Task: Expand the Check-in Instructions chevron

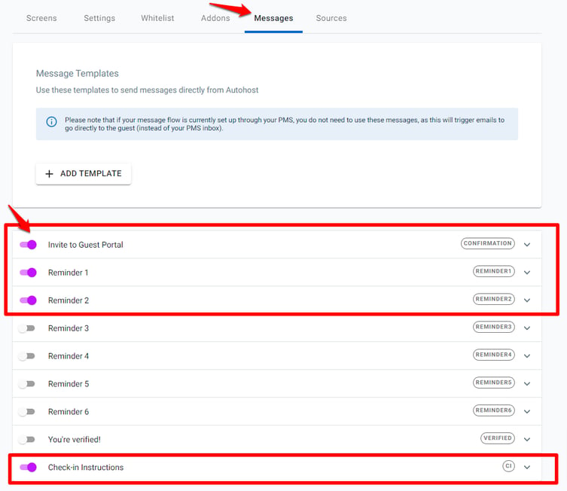Action: (527, 468)
